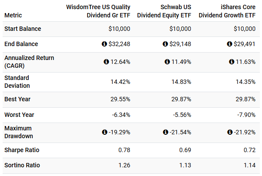Select WisdomTree Sharpe Ratio value 0.78

click(124, 150)
